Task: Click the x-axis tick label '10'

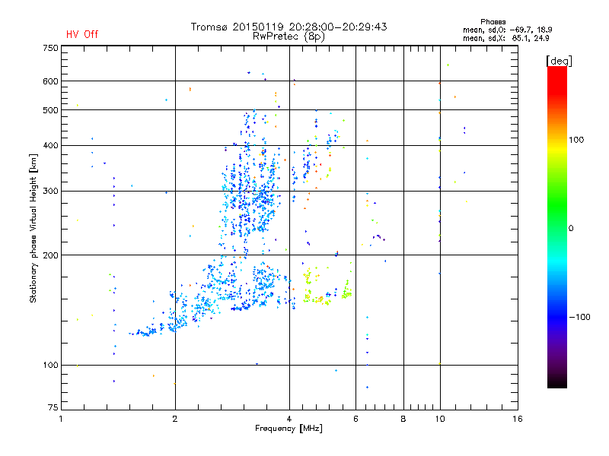Action: click(x=440, y=419)
